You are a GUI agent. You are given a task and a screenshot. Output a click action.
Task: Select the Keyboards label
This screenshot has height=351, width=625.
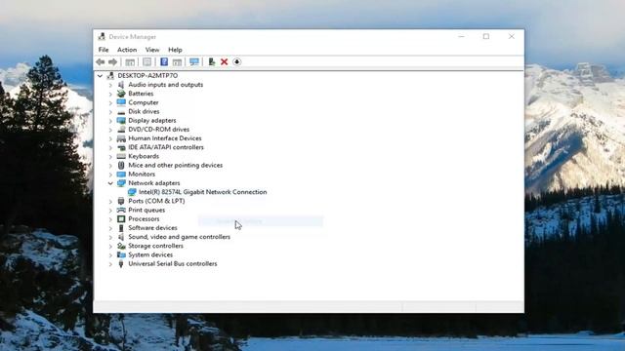click(x=144, y=156)
